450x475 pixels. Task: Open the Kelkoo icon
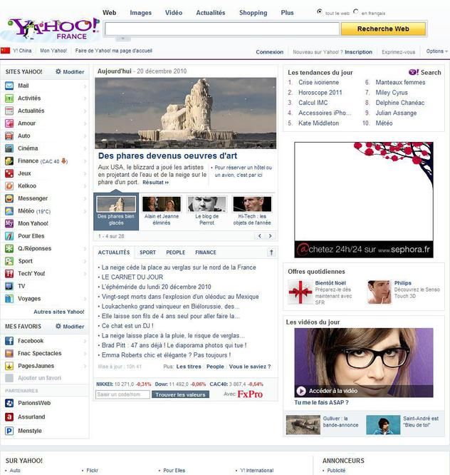[x=9, y=185]
